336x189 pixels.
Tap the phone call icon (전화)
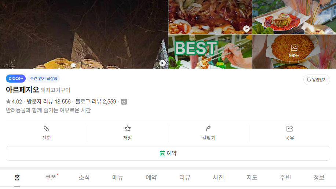tap(47, 128)
